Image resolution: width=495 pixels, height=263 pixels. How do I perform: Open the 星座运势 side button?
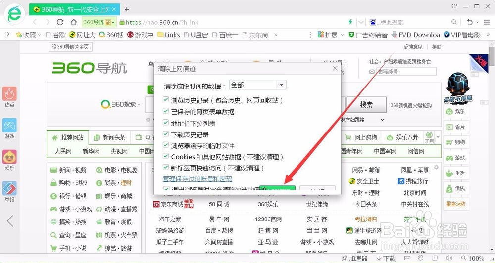pyautogui.click(x=456, y=204)
